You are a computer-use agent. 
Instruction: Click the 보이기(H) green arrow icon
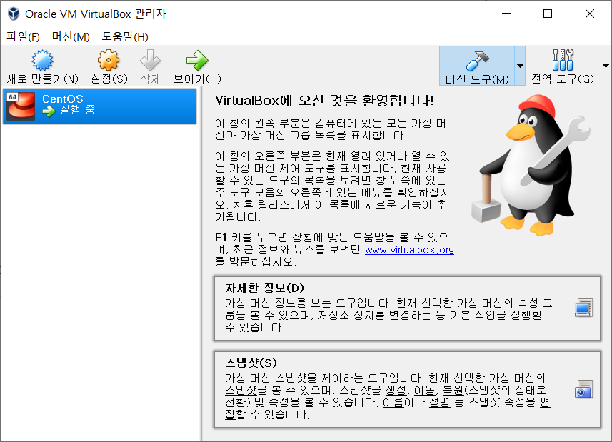pos(197,61)
